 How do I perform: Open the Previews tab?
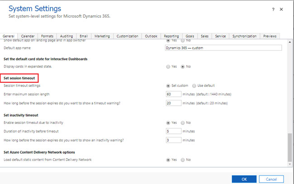click(x=270, y=36)
